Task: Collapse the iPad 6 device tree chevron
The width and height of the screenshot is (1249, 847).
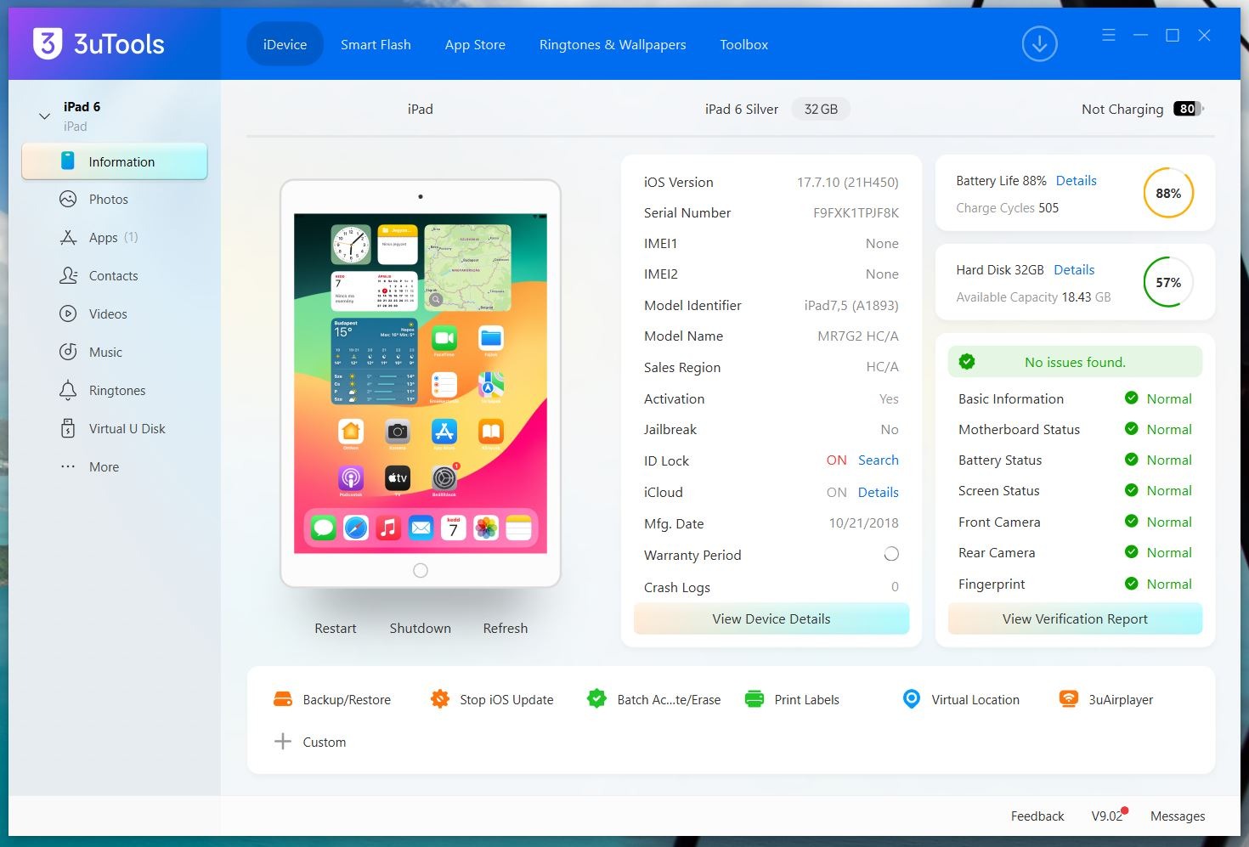Action: pos(44,116)
